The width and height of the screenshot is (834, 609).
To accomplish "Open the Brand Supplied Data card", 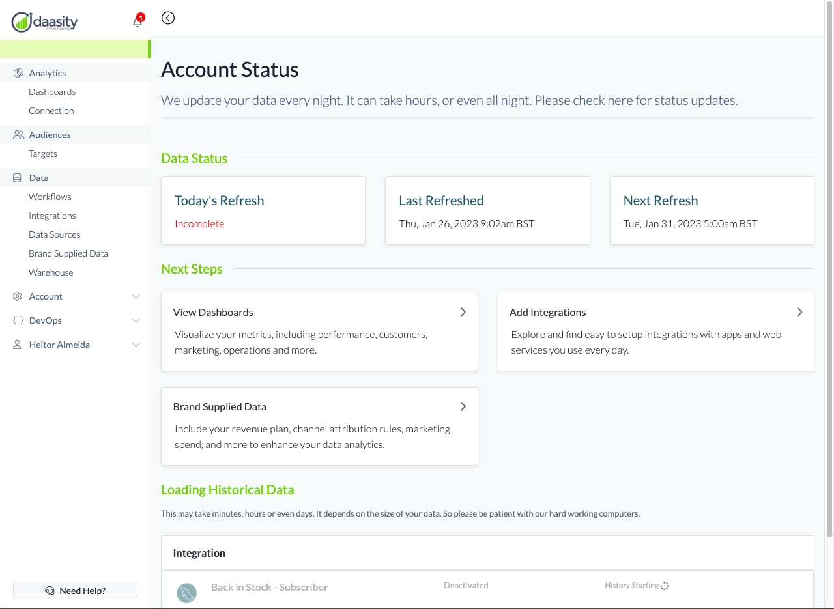I will pyautogui.click(x=319, y=426).
